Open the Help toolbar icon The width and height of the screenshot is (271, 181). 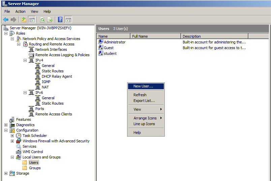click(x=60, y=20)
